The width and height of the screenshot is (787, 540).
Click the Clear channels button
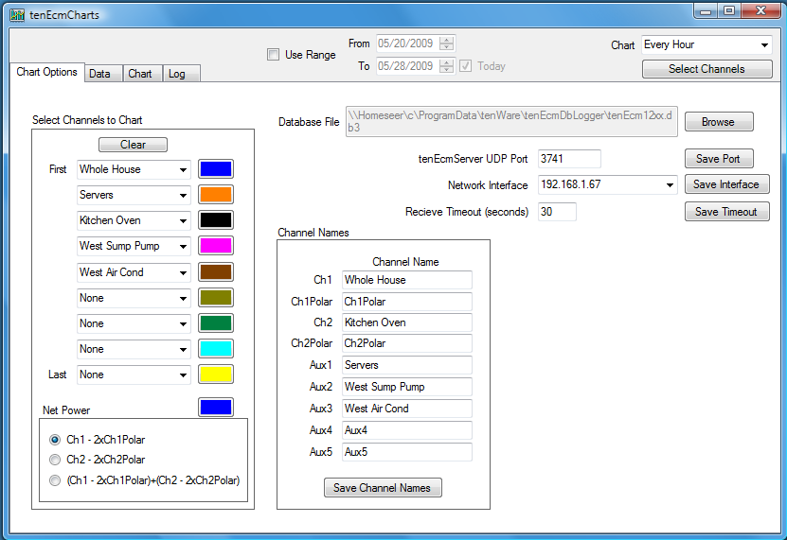coord(133,145)
